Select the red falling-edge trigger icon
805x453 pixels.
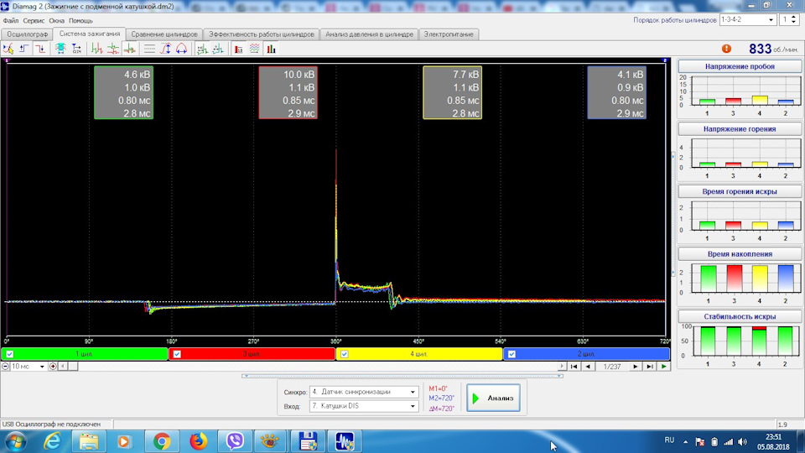click(40, 49)
